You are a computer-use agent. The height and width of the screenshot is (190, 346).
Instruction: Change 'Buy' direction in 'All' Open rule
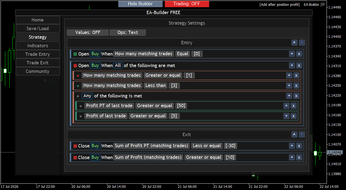click(95, 65)
